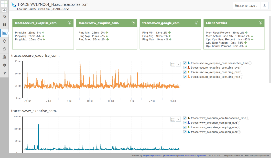Uncheck www_exoprise_com.ping_min series
The width and height of the screenshot is (271, 158).
(185, 127)
